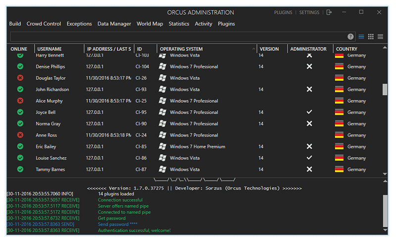This screenshot has height=243, width=396.
Task: Open the Crowd Control menu
Action: [x=44, y=24]
